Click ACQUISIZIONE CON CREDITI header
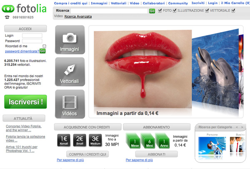This screenshot has width=250, height=169. [87, 127]
